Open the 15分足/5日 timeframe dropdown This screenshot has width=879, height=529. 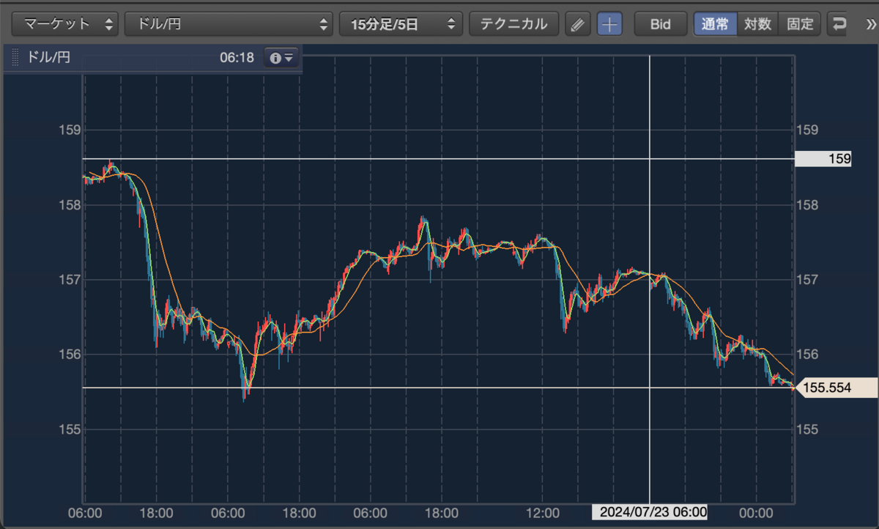(x=401, y=24)
